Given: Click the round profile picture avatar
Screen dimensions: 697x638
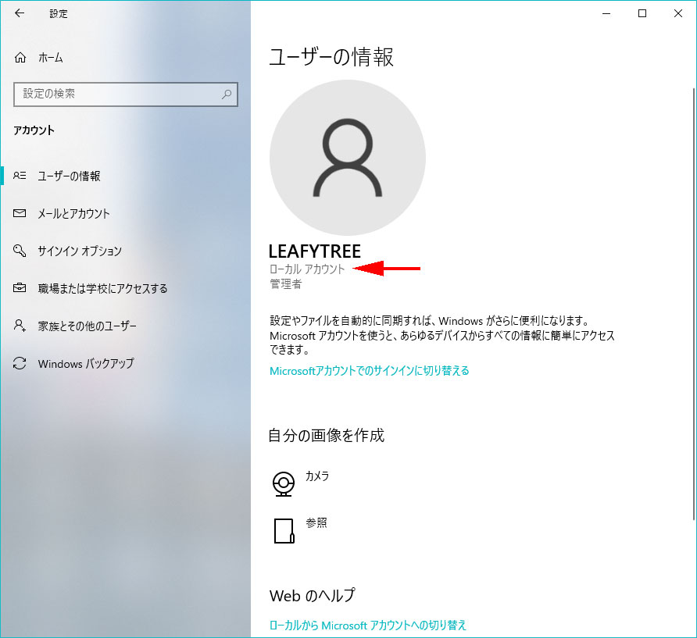Looking at the screenshot, I should [x=348, y=157].
